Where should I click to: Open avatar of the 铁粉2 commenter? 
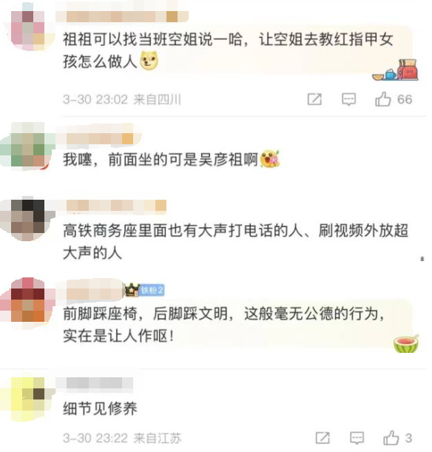[28, 302]
